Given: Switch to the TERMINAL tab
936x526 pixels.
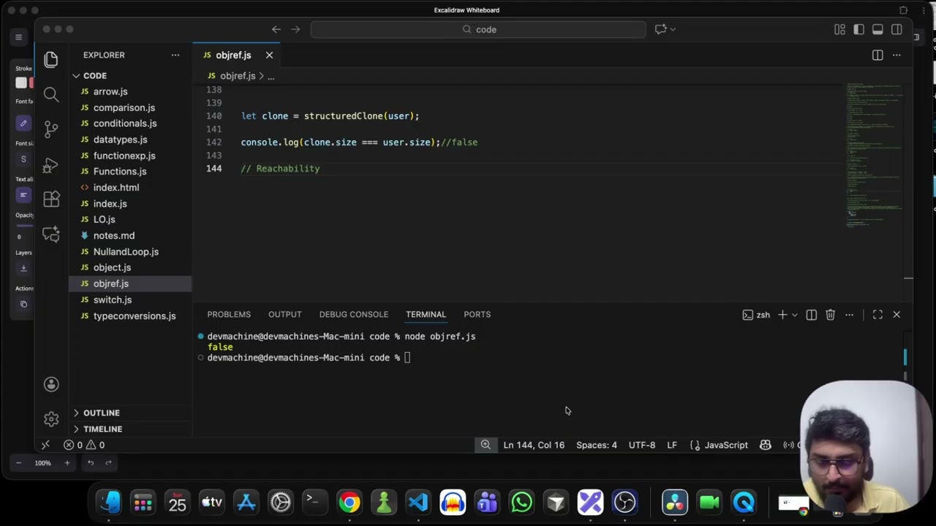Looking at the screenshot, I should [x=426, y=315].
